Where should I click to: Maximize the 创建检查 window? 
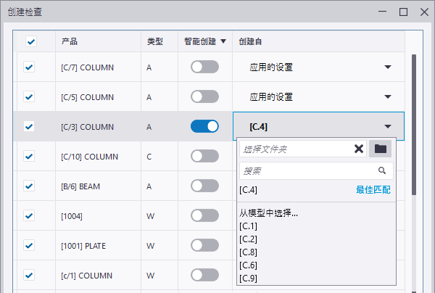[x=403, y=12]
